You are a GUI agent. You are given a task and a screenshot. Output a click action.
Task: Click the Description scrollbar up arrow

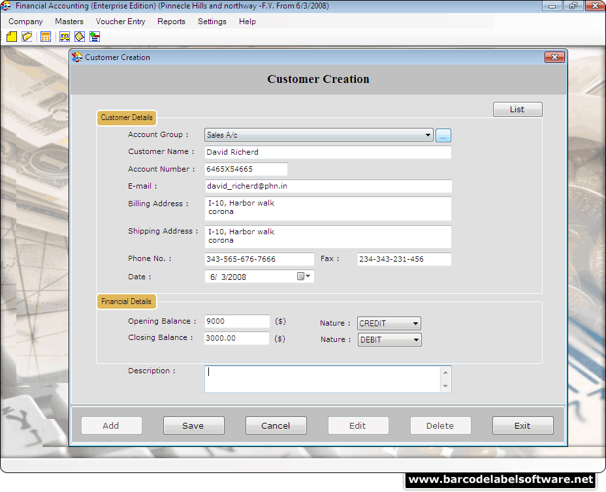point(445,373)
